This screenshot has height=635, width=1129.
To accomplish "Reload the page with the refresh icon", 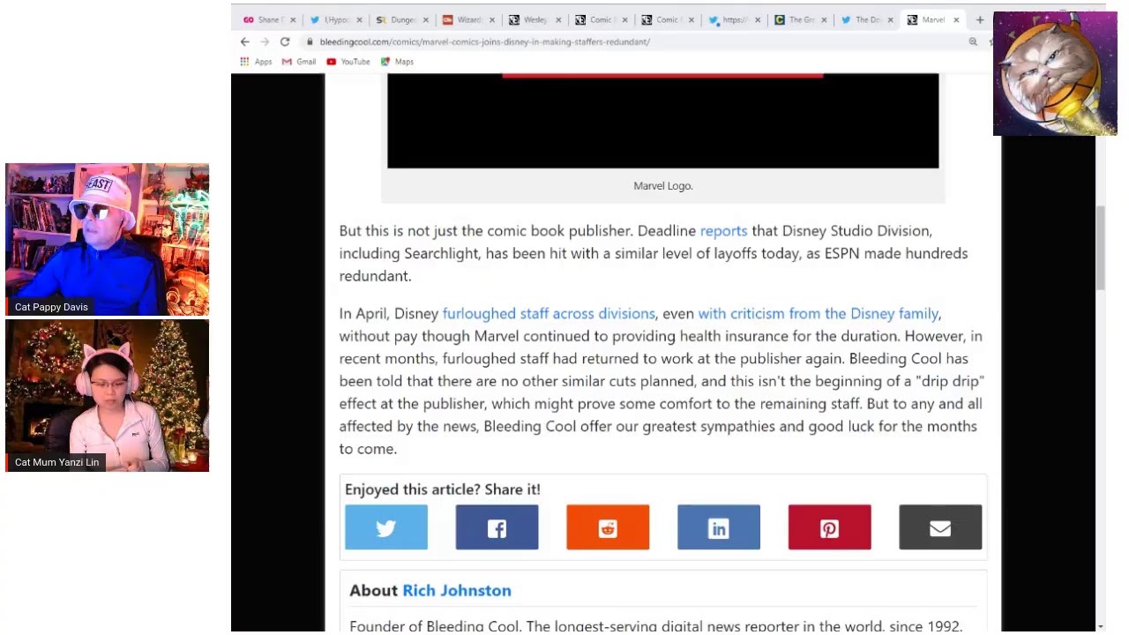I will pyautogui.click(x=285, y=41).
